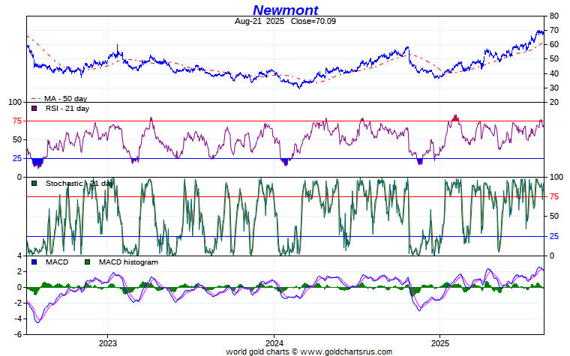Click the Newmont chart title
Viewport: 570px width, 356px height.
click(285, 10)
